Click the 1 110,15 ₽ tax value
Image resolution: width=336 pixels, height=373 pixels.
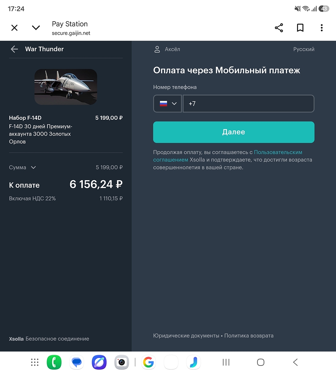click(x=111, y=198)
